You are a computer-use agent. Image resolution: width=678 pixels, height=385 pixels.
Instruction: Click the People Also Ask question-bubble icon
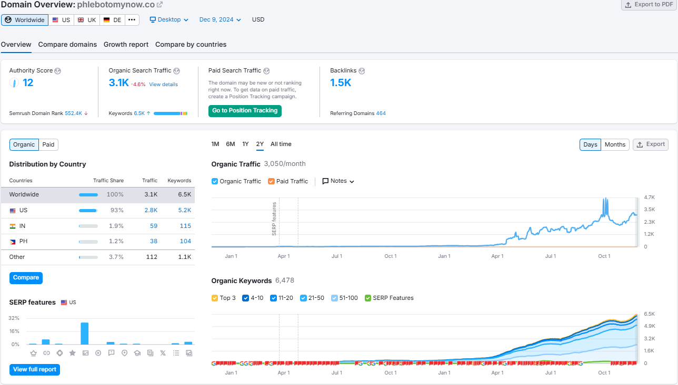pyautogui.click(x=111, y=353)
